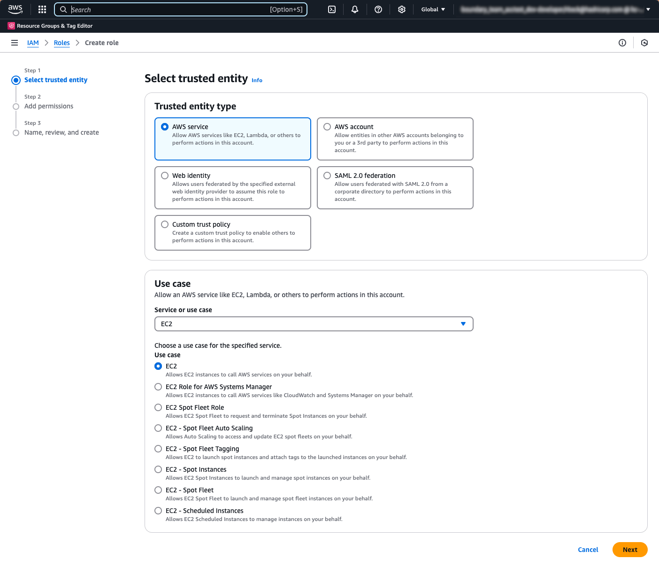The width and height of the screenshot is (659, 582).
Task: Choose EC2 - Spot Fleet Auto Scaling
Action: coord(158,428)
